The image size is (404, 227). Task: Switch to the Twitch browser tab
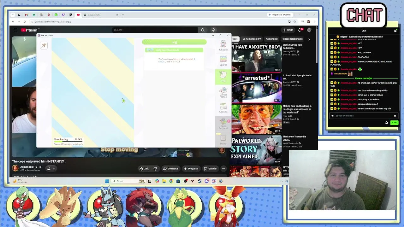pos(63,15)
